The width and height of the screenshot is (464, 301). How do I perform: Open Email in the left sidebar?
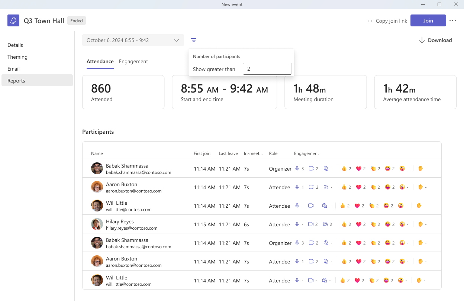click(37, 69)
